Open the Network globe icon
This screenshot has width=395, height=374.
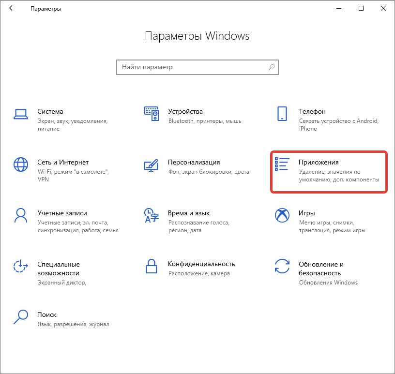click(21, 165)
